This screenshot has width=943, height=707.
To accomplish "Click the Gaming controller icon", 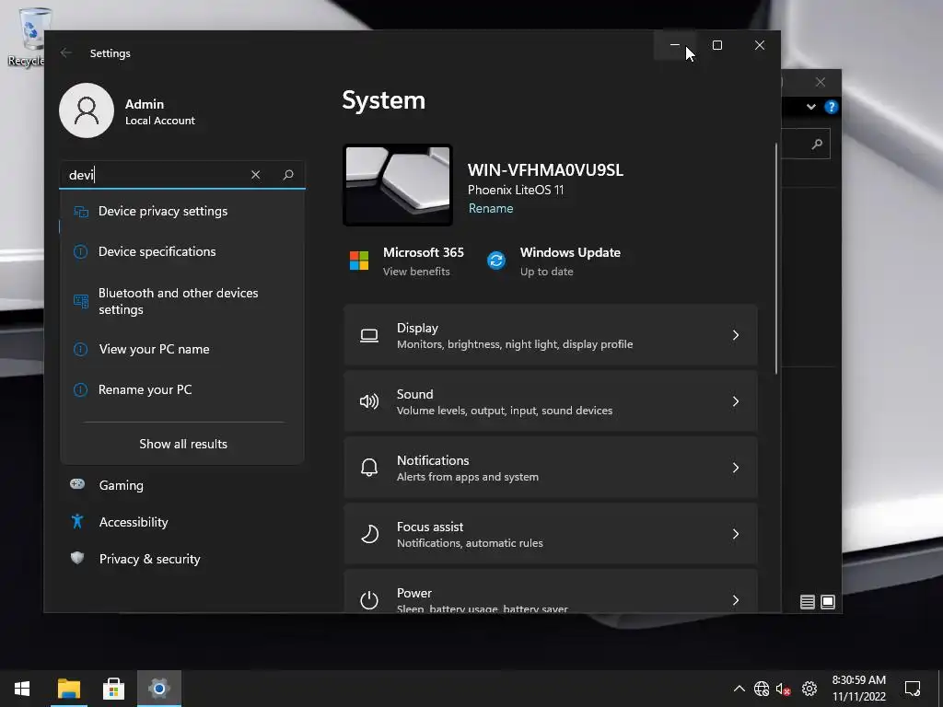I will pos(77,484).
